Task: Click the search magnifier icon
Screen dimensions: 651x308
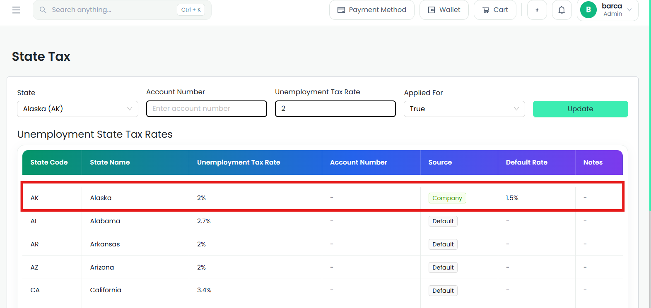Action: click(43, 10)
